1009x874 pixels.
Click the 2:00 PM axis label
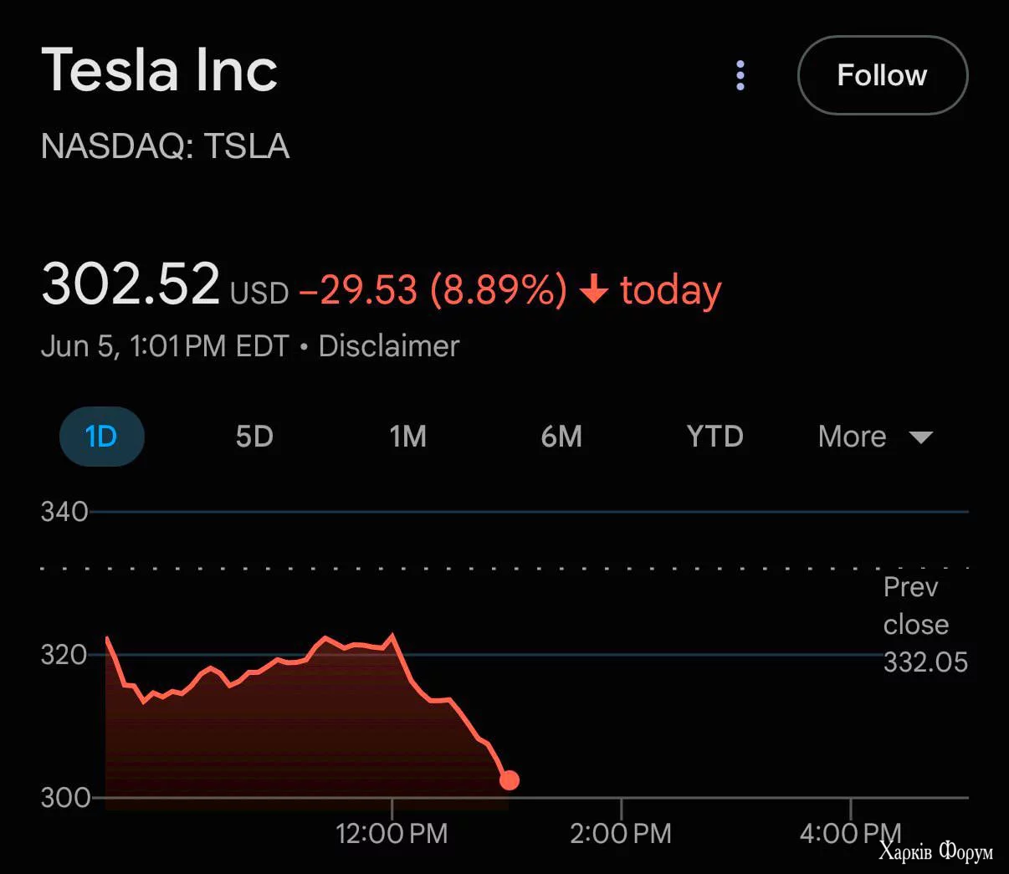click(621, 833)
